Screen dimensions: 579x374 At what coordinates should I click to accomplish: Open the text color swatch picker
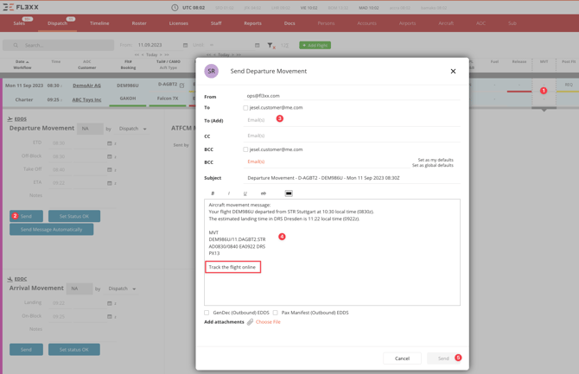289,193
